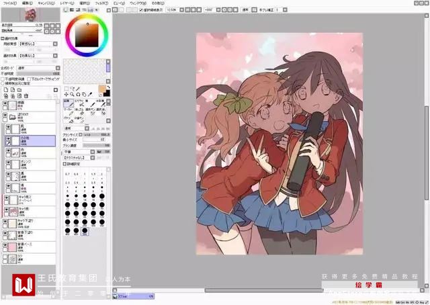Image resolution: width=430 pixels, height=305 pixels.
Task: Swap foreground and background colors arrow
Action: (x=108, y=87)
